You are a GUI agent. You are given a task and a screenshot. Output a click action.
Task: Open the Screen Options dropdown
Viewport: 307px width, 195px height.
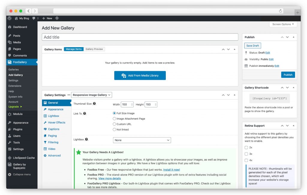click(x=283, y=24)
